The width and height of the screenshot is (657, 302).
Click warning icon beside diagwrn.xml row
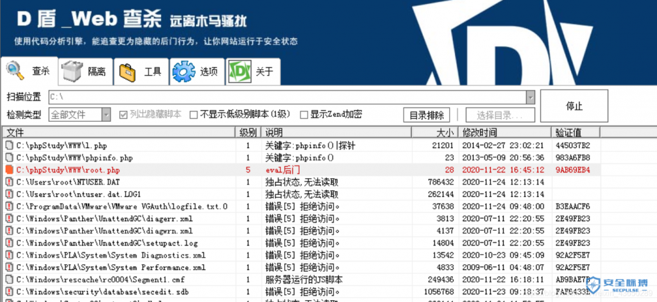[x=9, y=231]
